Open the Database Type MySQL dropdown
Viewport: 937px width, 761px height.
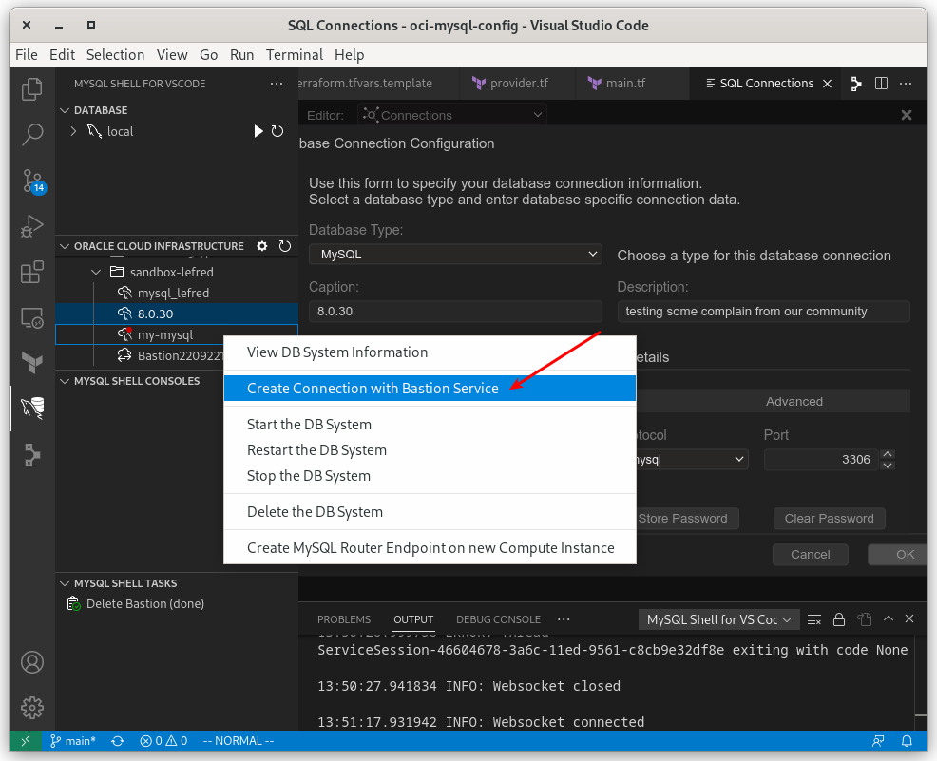pyautogui.click(x=455, y=255)
